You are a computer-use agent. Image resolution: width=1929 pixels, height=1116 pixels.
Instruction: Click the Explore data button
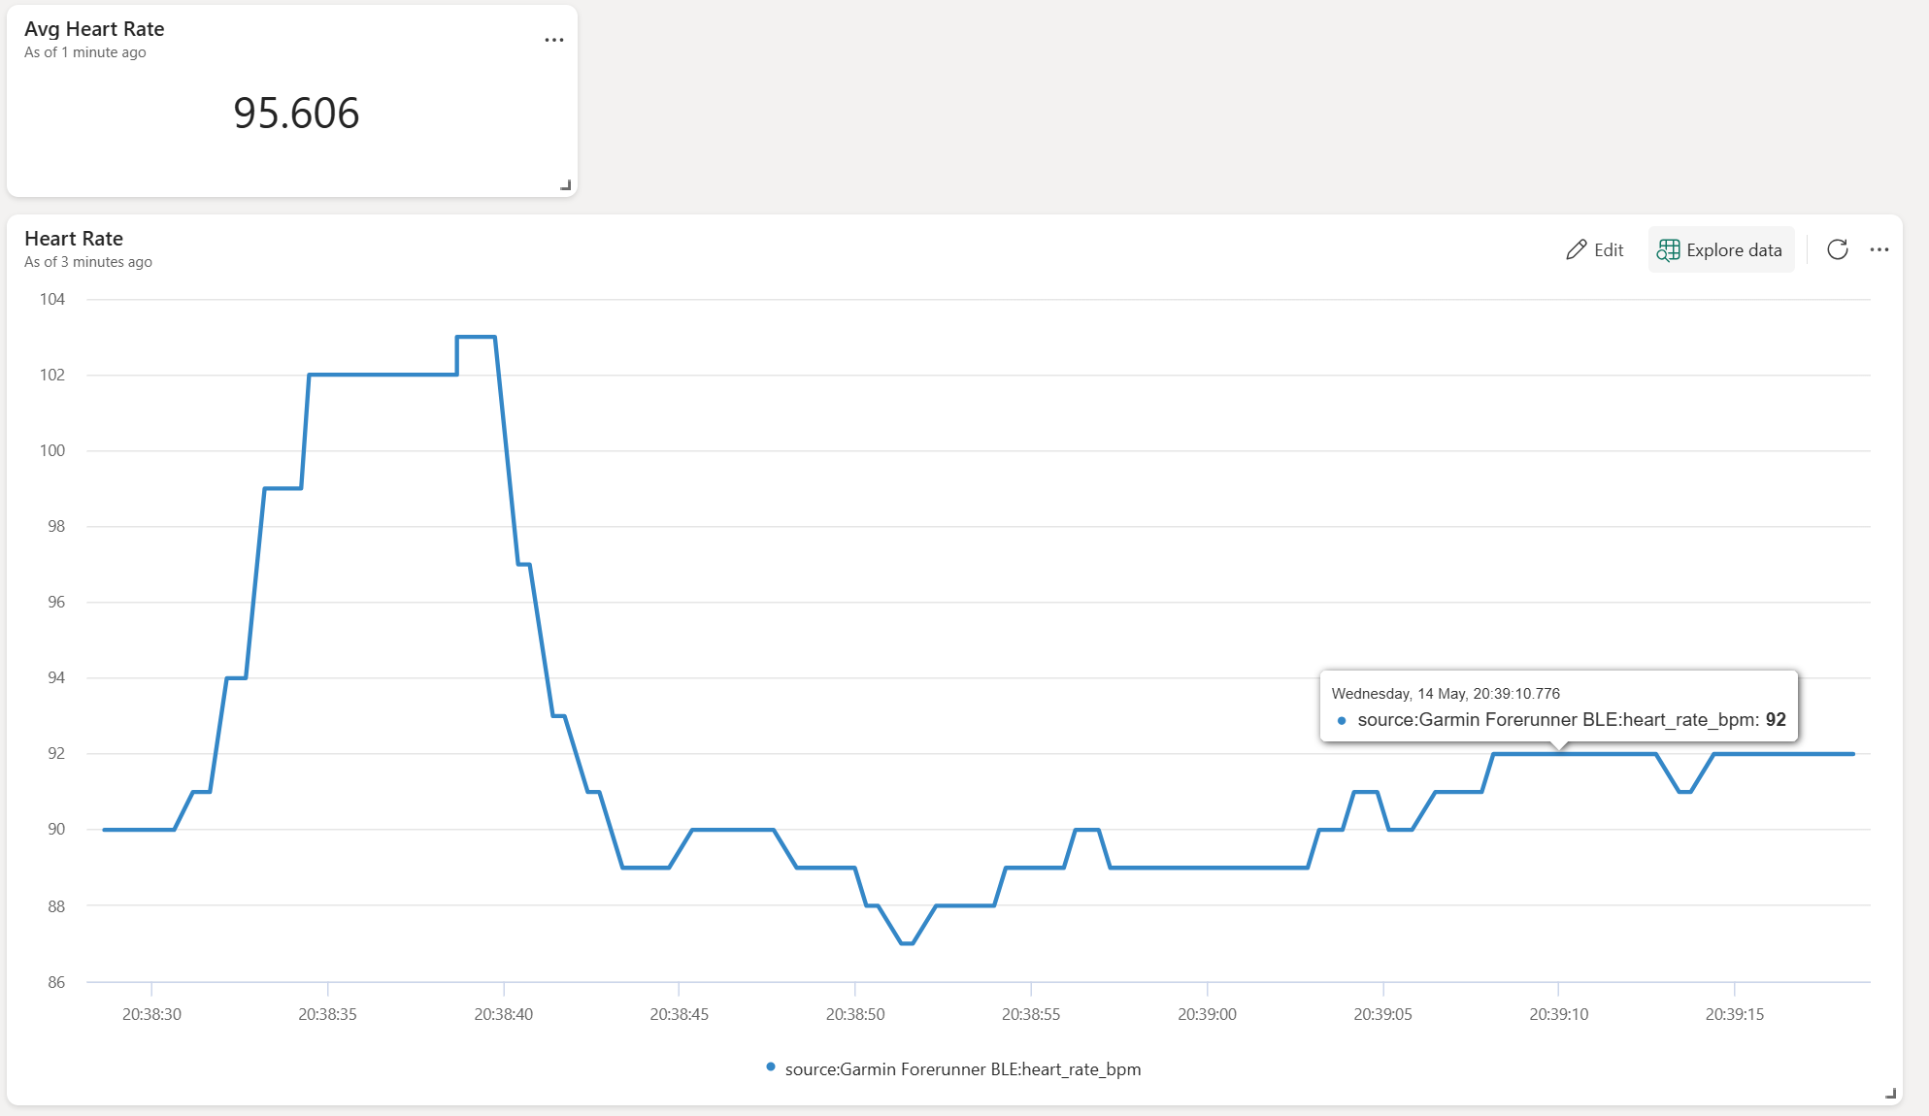[1721, 249]
